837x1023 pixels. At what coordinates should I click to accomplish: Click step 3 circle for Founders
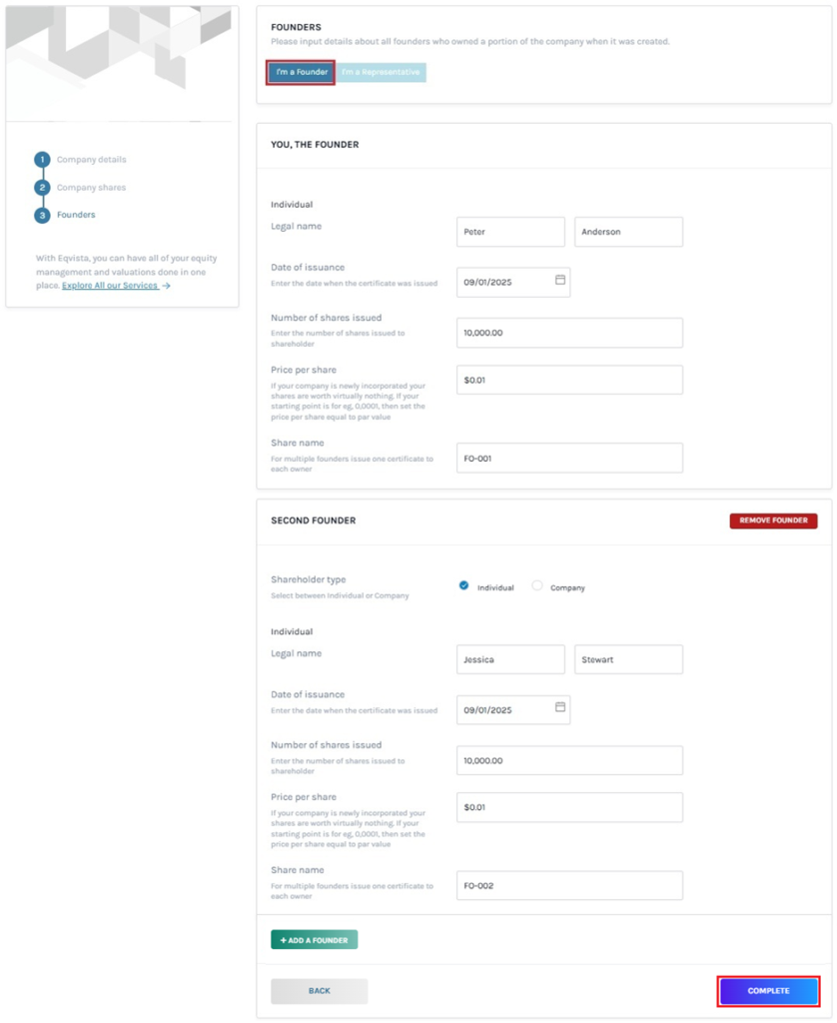point(42,215)
